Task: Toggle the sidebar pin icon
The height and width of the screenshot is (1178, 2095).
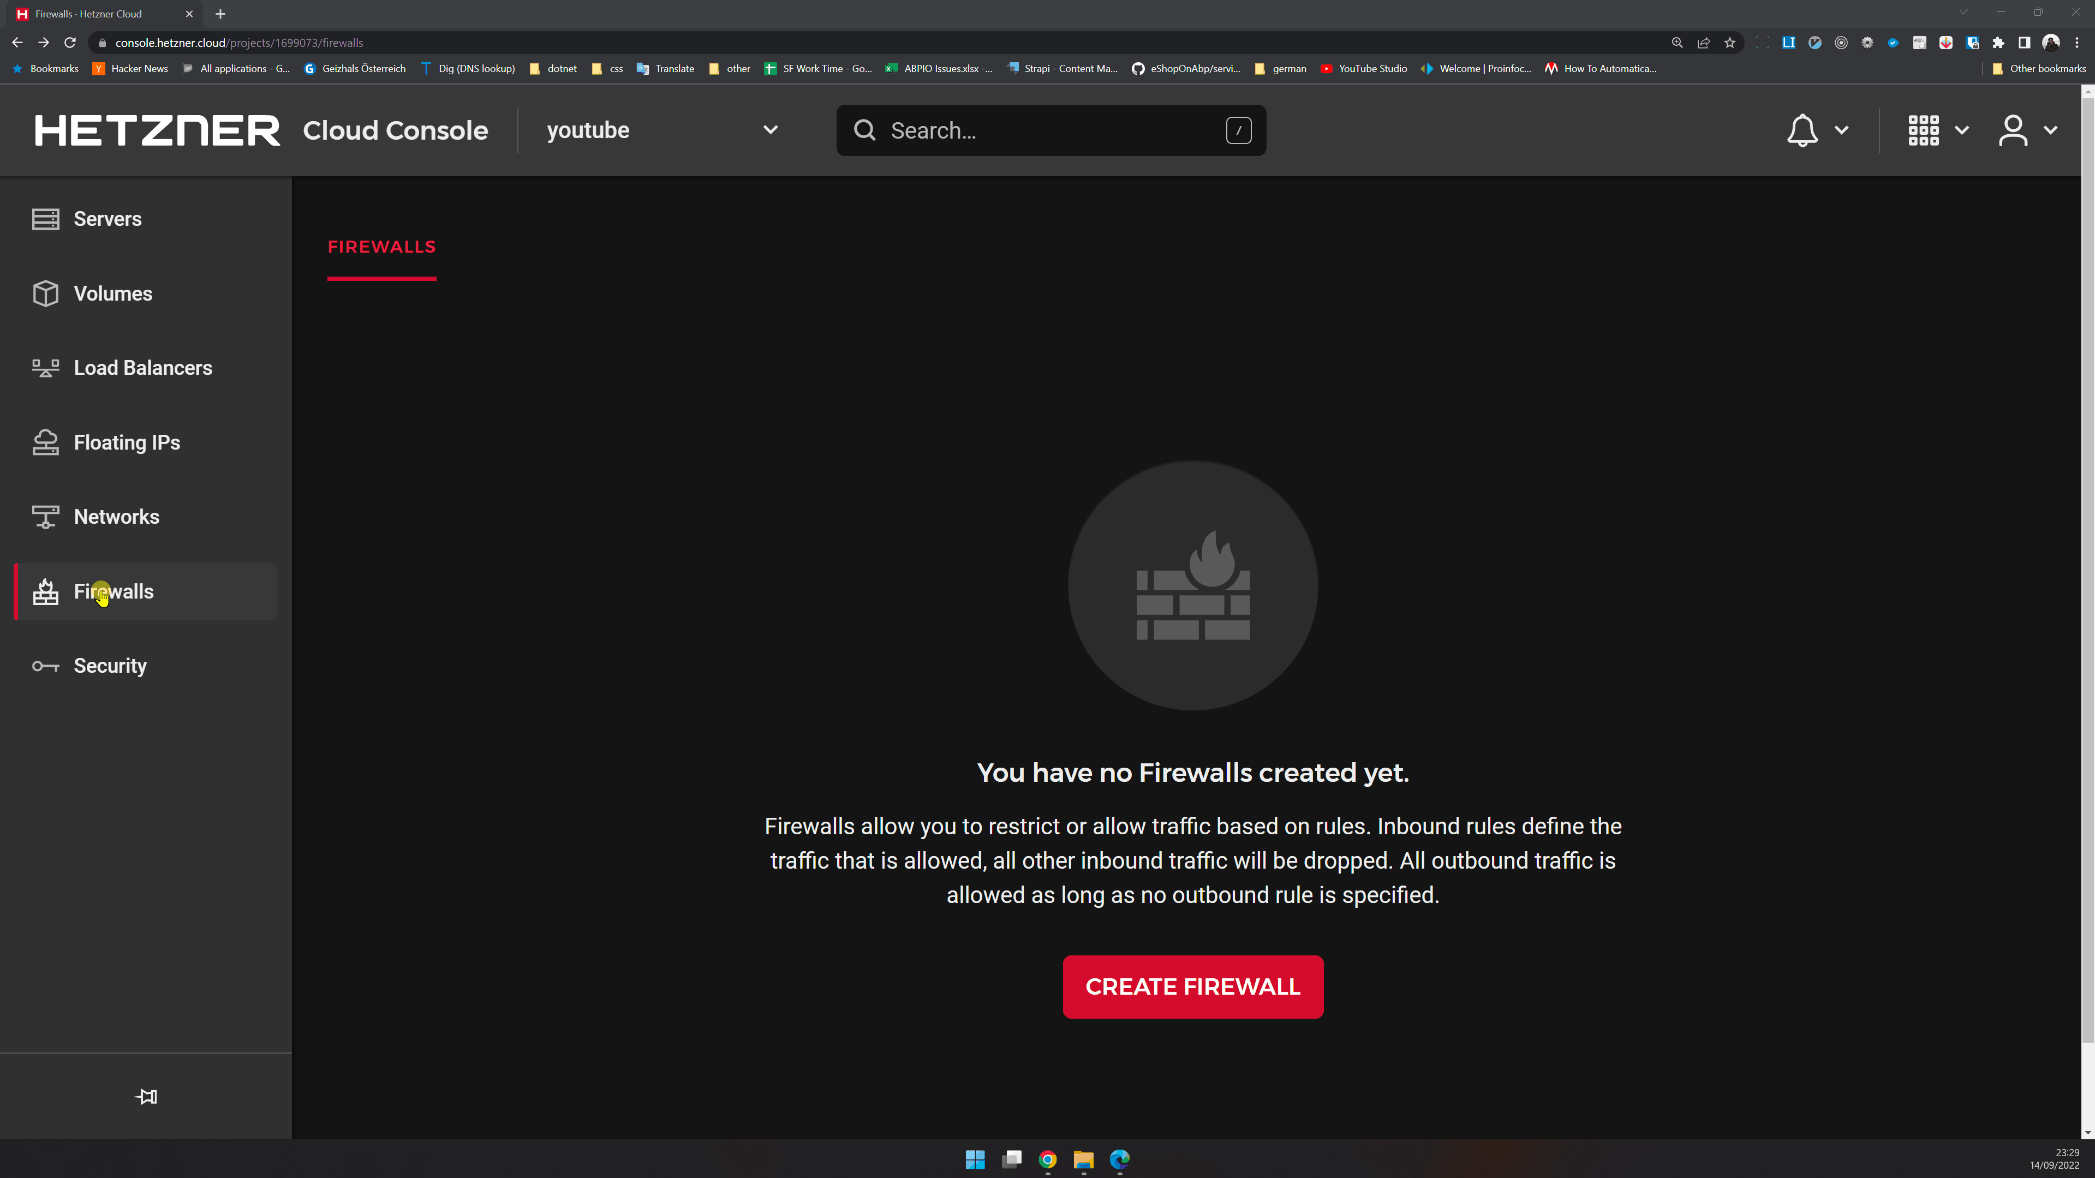Action: (146, 1097)
